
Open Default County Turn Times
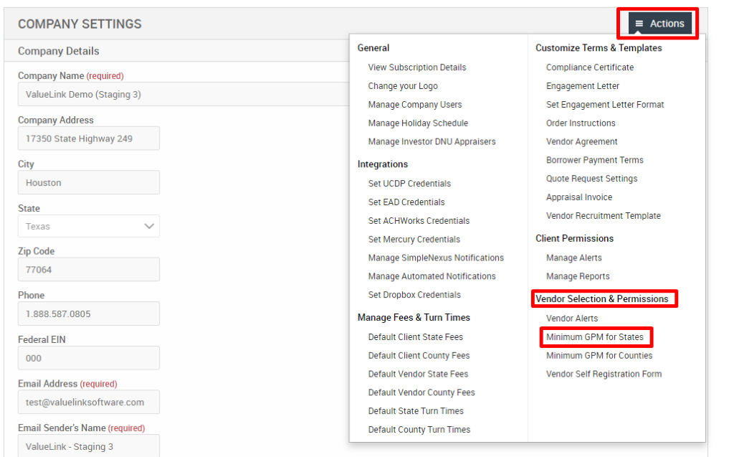[x=419, y=430]
